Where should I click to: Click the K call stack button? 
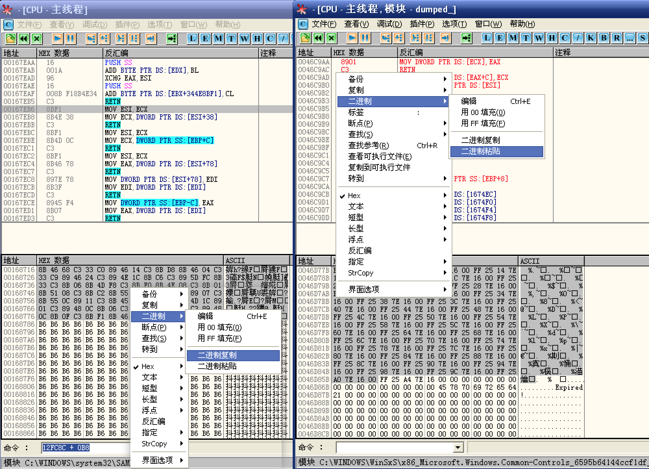[x=591, y=38]
